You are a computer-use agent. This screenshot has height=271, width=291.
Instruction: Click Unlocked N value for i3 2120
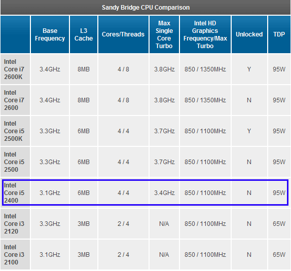click(x=249, y=224)
